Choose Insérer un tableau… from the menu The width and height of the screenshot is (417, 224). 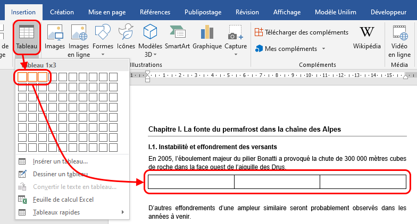pyautogui.click(x=60, y=161)
